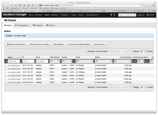Click the magnifier icon in the search box
158x115 pixels.
pyautogui.click(x=135, y=15)
